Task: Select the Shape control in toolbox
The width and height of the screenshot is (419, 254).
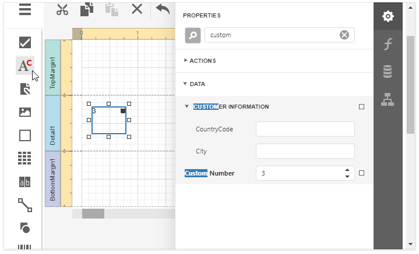Action: (x=25, y=228)
